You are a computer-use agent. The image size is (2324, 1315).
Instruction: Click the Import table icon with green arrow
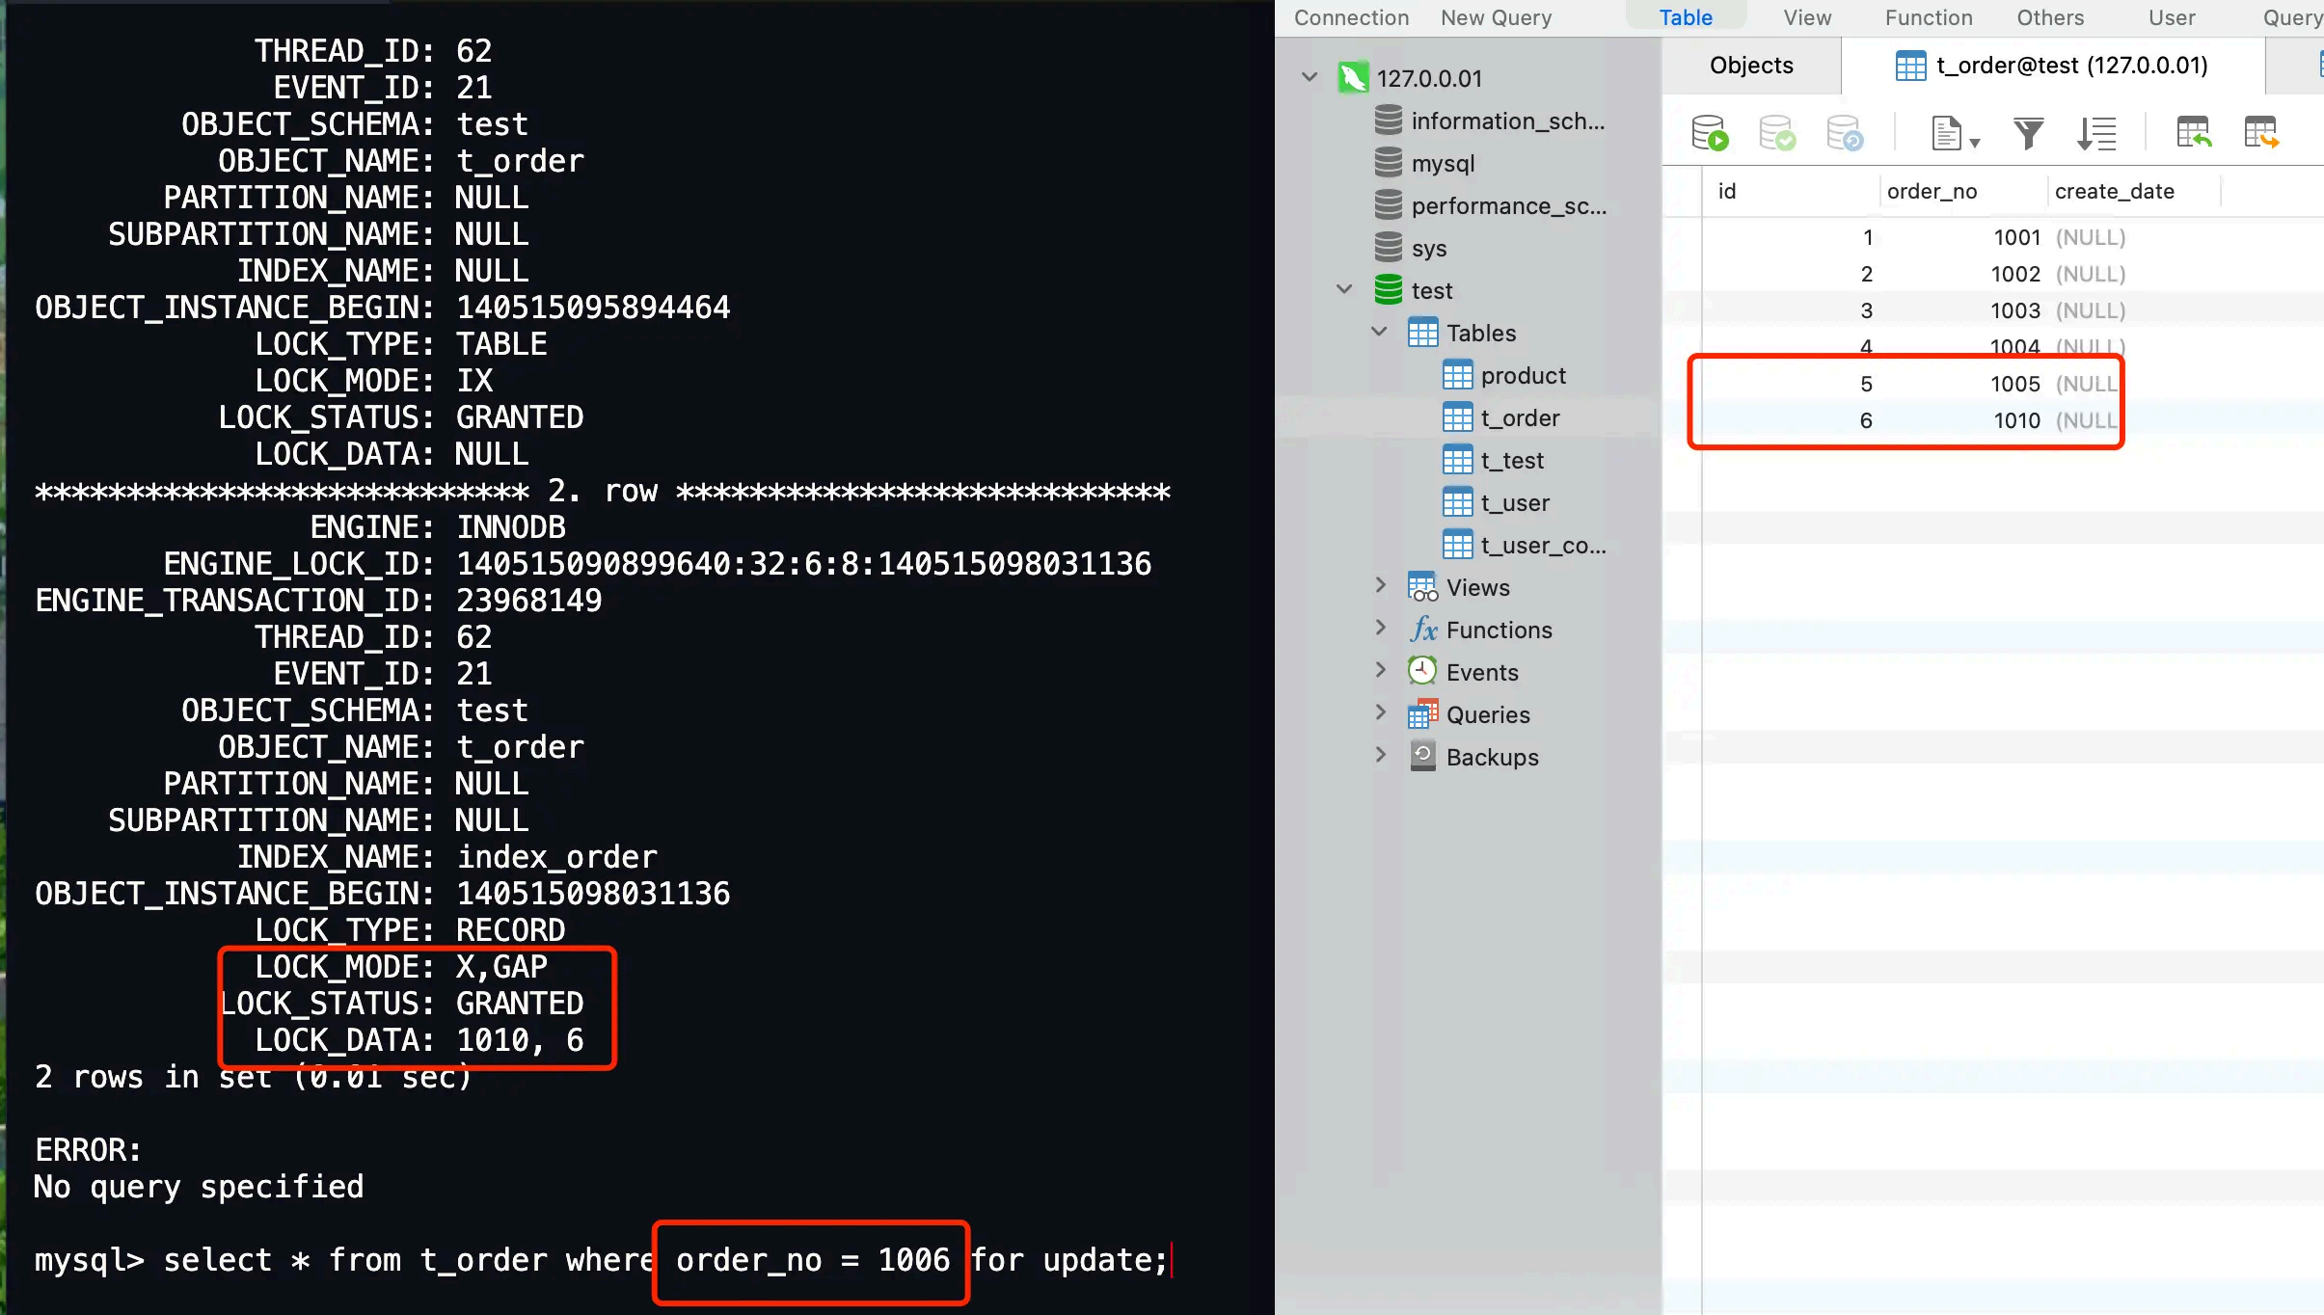click(2193, 133)
